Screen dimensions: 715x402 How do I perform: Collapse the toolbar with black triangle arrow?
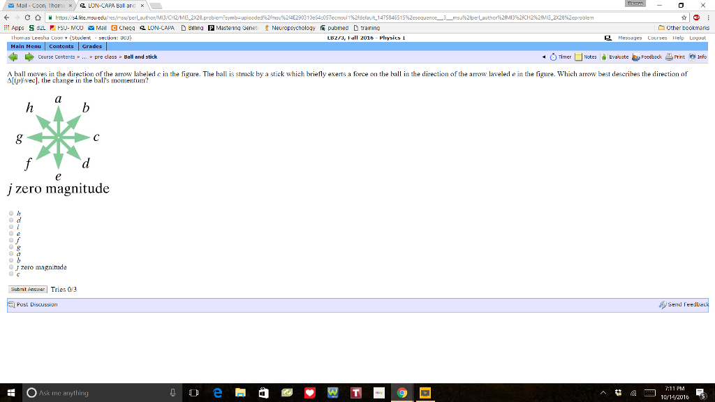(x=543, y=57)
